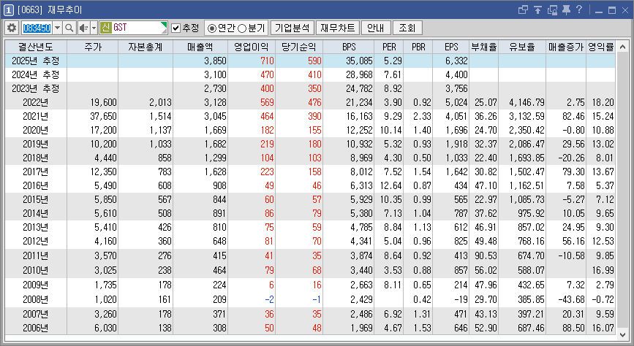Open help with the question mark icon
The height and width of the screenshot is (346, 634).
579,9
